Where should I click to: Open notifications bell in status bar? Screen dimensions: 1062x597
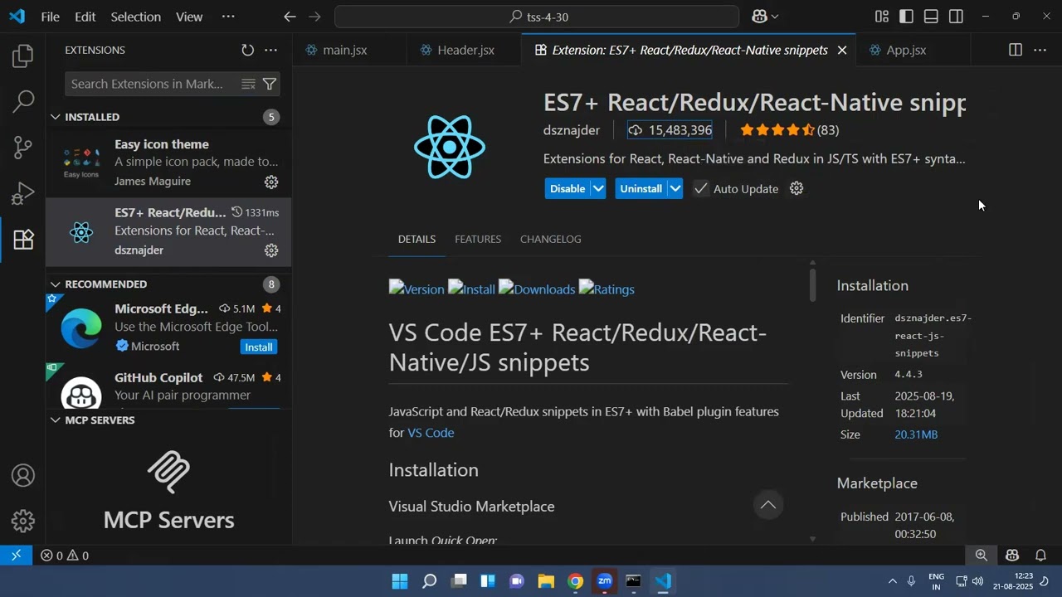pyautogui.click(x=1040, y=556)
